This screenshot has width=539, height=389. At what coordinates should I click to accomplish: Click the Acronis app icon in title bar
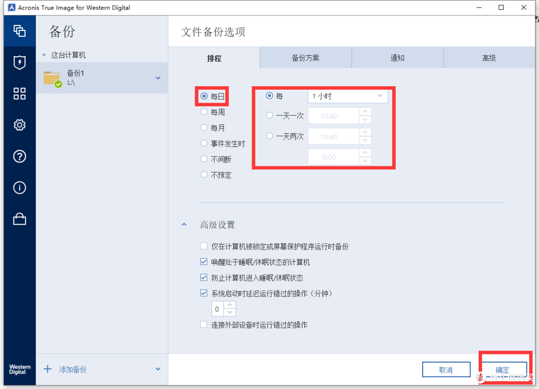[x=11, y=7]
